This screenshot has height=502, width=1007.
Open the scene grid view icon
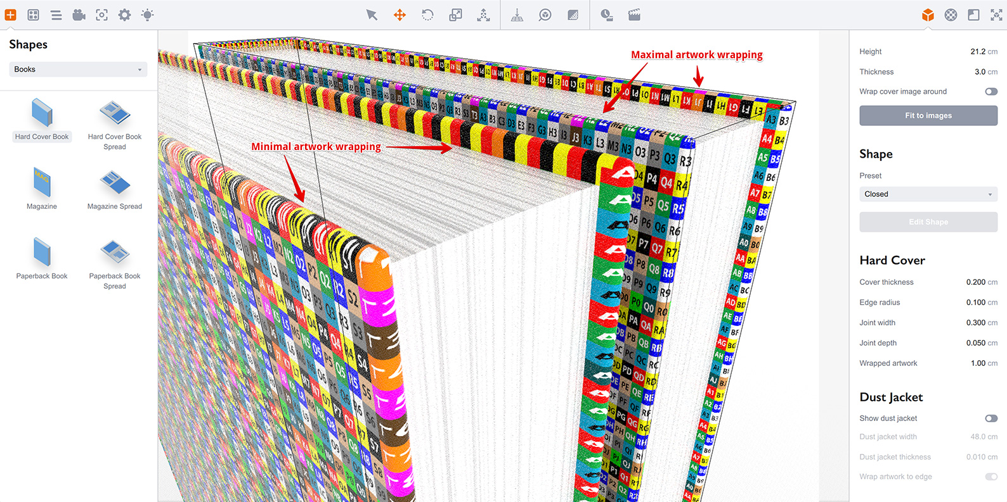(x=34, y=15)
